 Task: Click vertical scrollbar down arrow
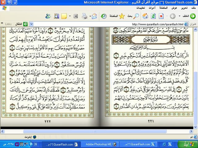(196, 127)
